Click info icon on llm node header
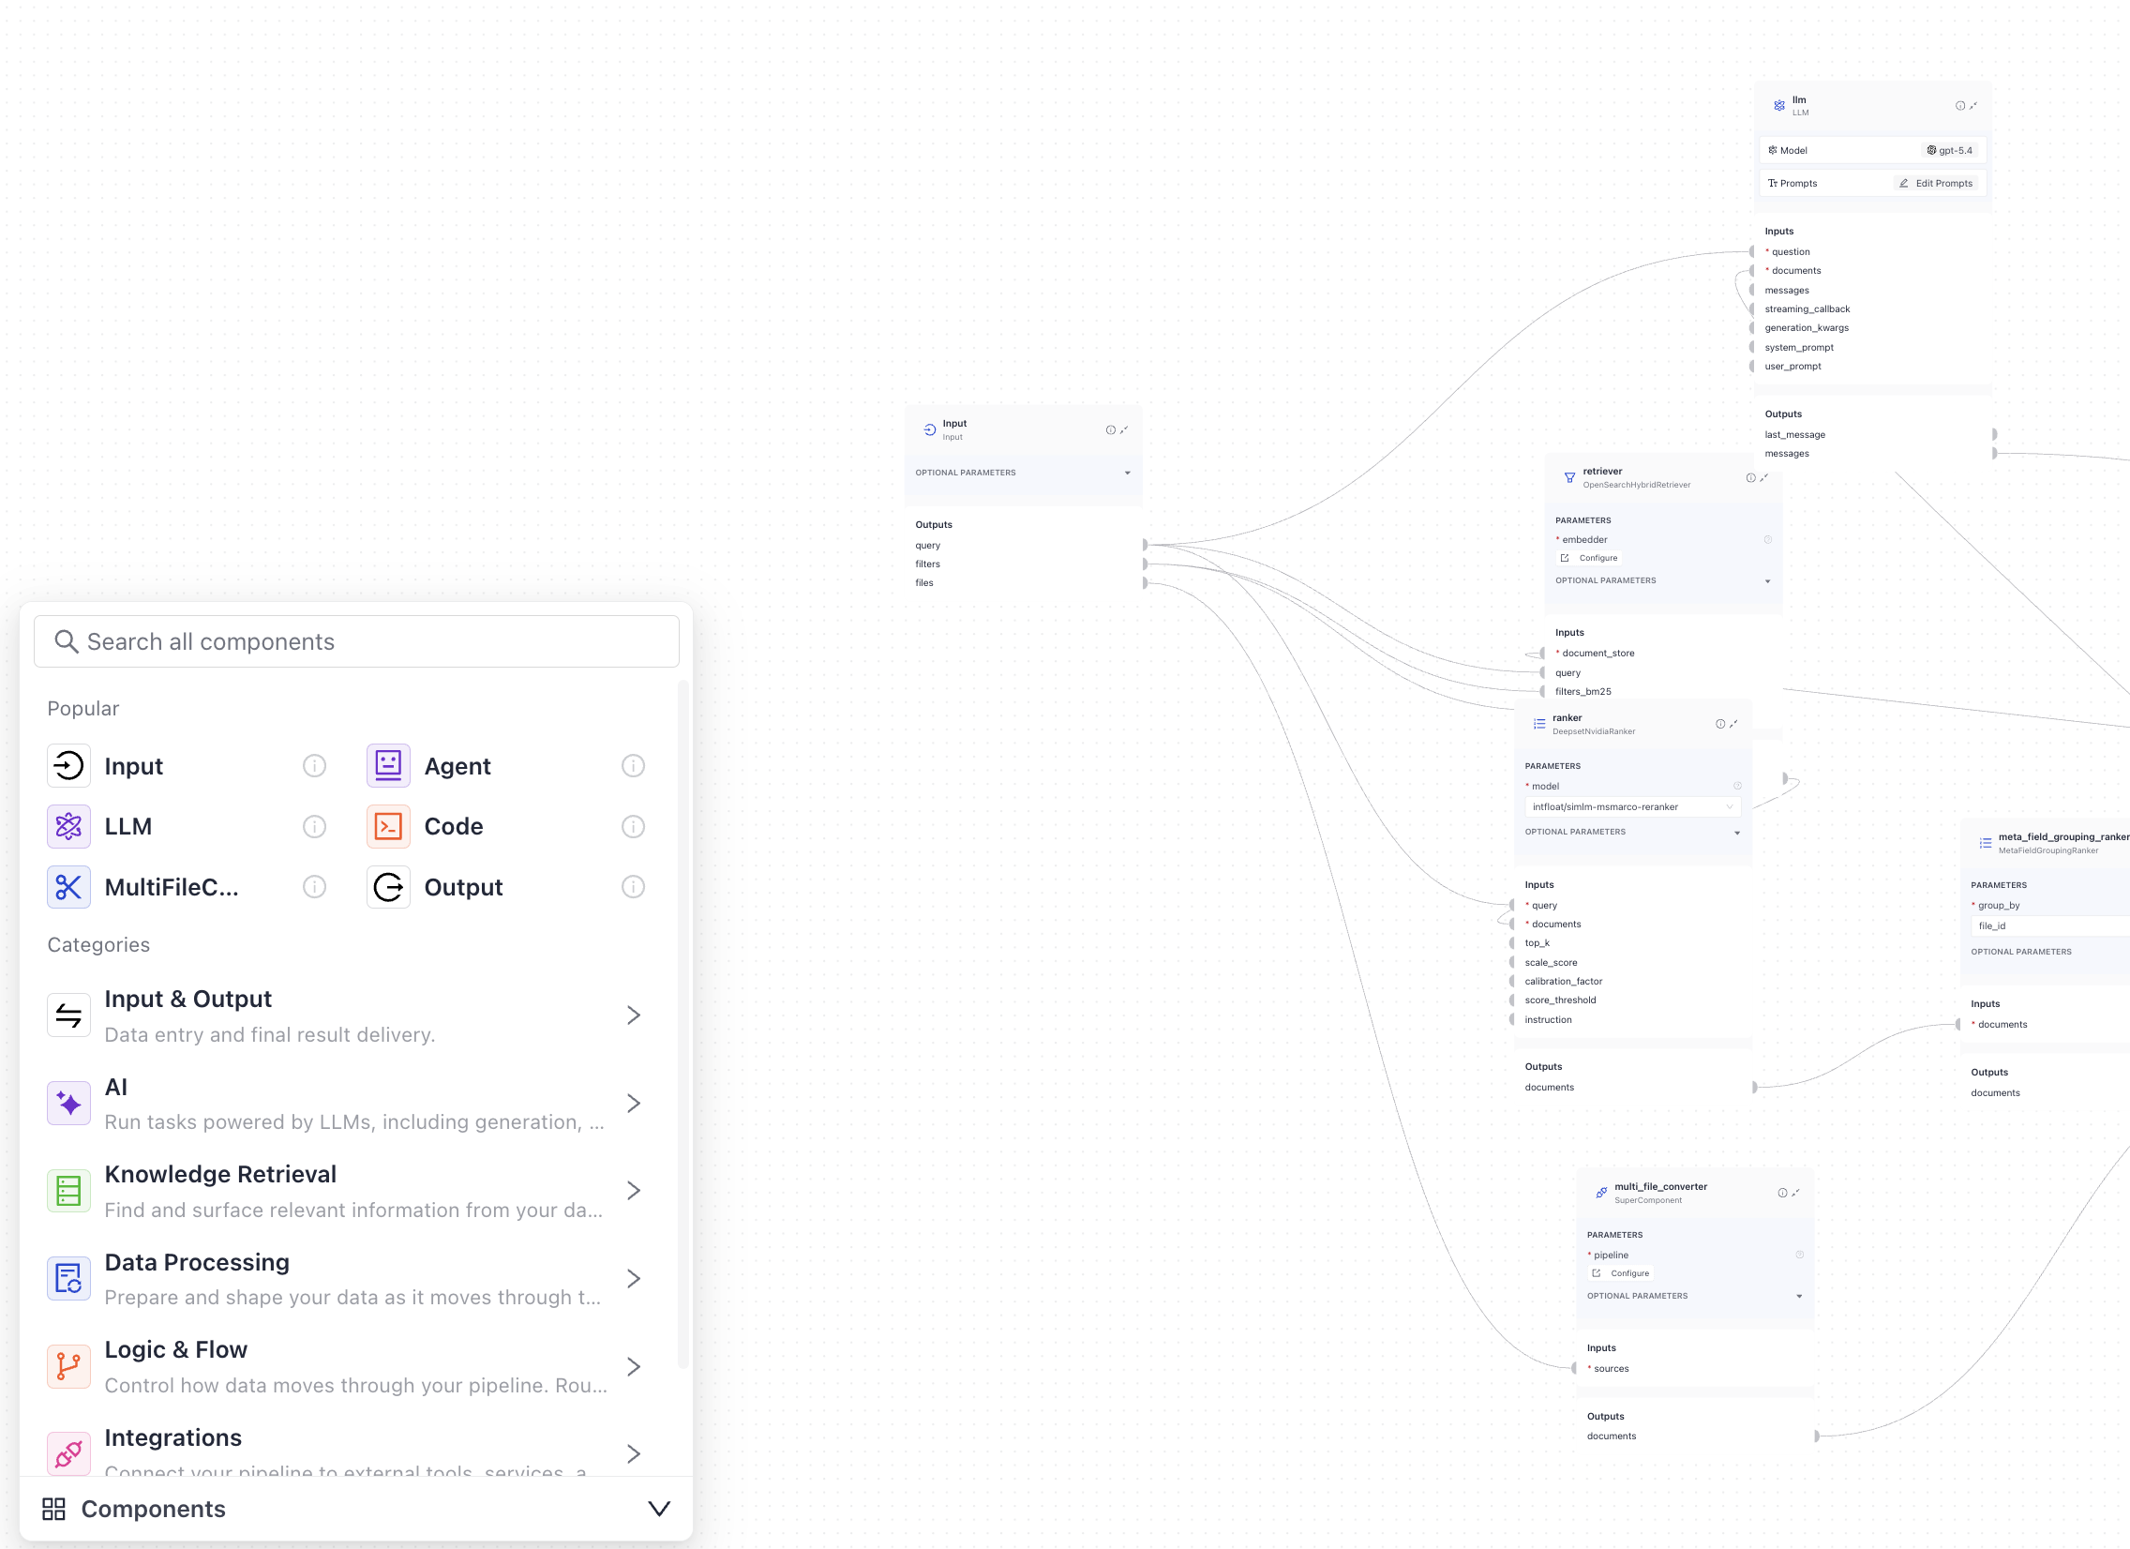Viewport: 2130px width, 1549px height. point(1960,106)
